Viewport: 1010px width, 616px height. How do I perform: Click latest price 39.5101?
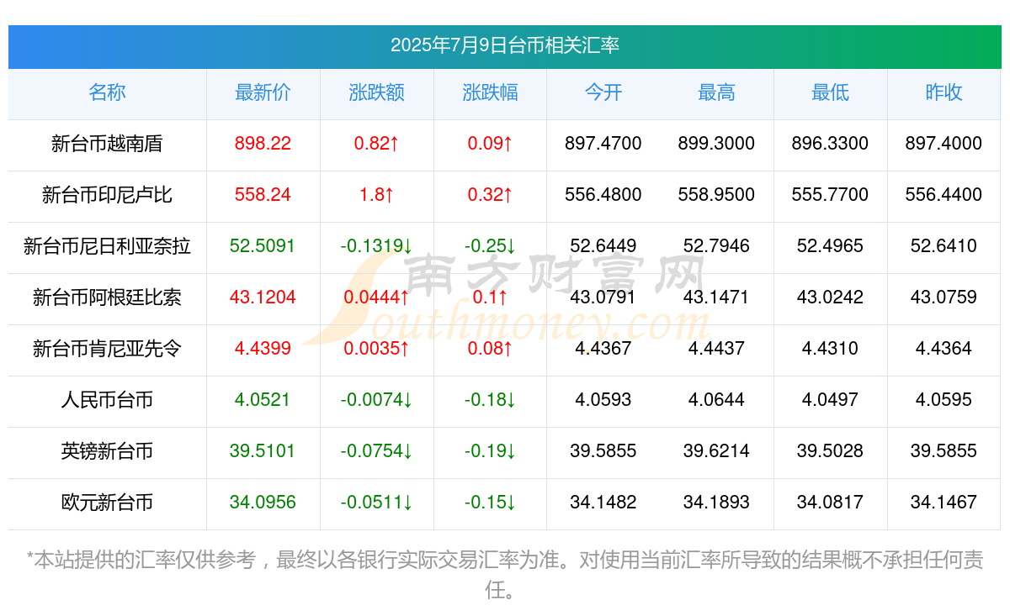pyautogui.click(x=263, y=451)
